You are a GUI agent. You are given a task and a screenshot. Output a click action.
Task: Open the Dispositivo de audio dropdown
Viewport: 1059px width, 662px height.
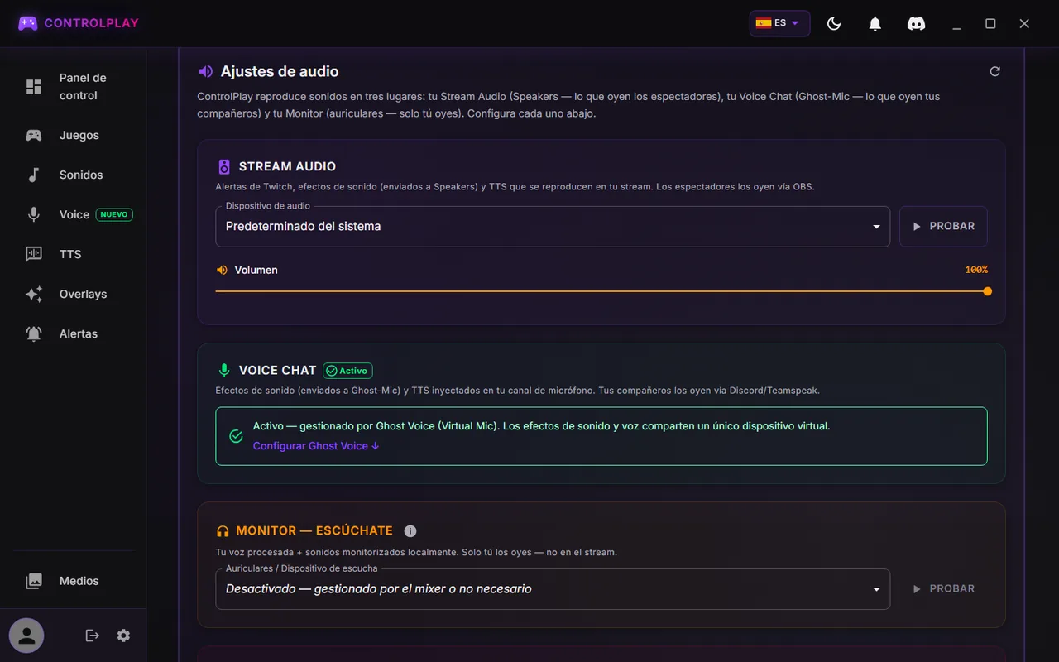(553, 226)
